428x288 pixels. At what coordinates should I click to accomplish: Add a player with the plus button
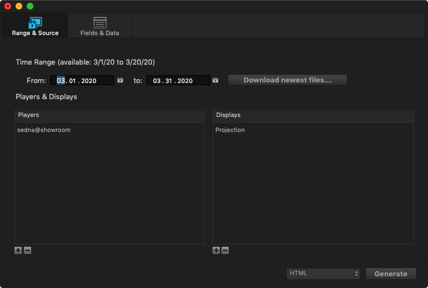tap(18, 251)
